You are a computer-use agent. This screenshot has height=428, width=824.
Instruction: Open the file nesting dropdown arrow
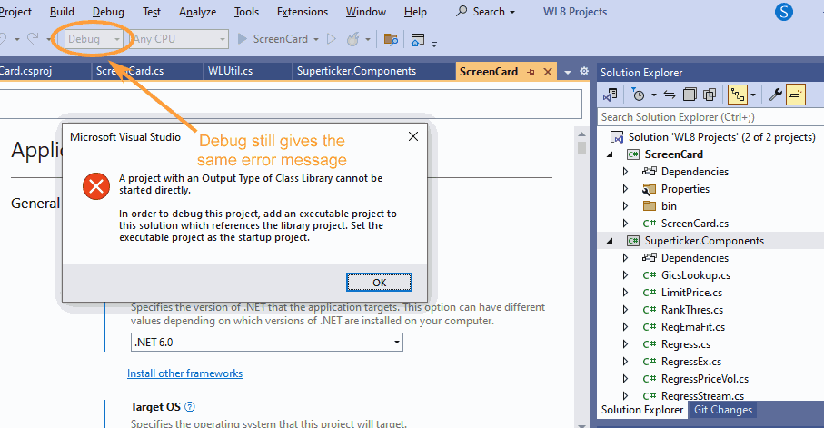click(x=753, y=95)
